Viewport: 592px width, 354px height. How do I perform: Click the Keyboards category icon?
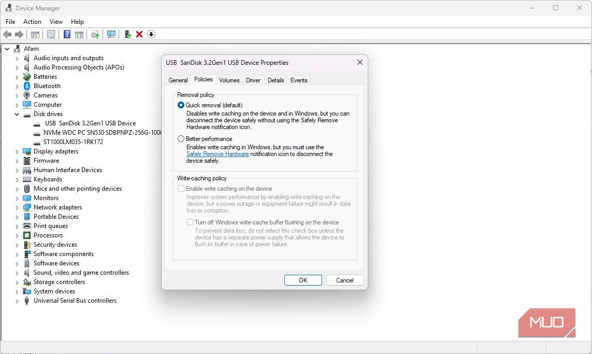coord(27,179)
